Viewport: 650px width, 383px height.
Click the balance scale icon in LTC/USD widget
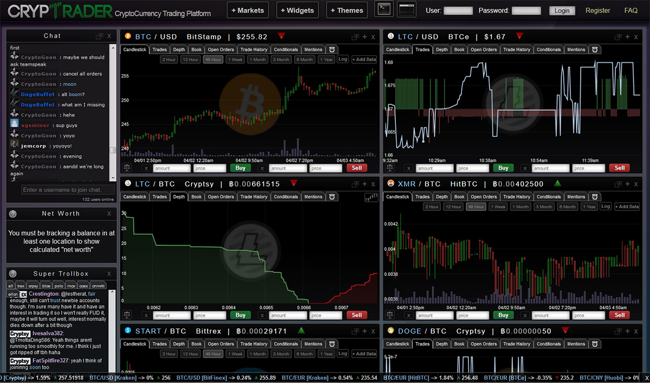tap(389, 168)
